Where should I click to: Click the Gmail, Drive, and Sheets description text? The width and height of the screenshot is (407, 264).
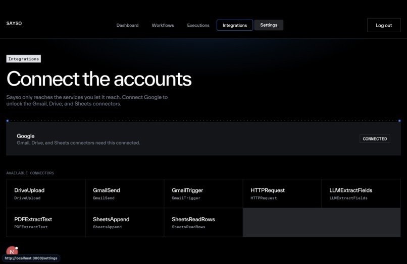78,143
